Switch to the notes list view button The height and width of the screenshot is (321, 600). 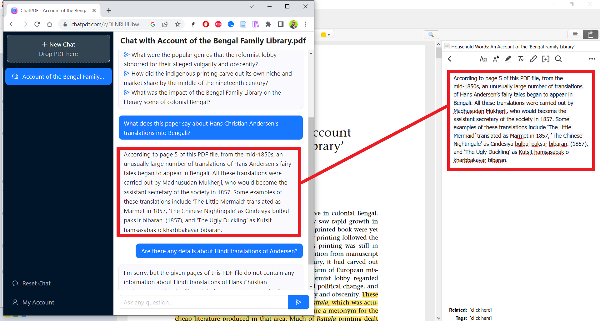(590, 35)
